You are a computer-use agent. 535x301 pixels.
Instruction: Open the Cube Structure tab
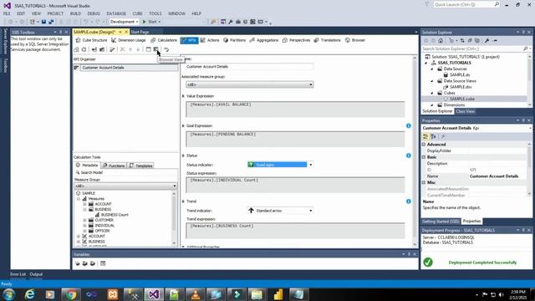pyautogui.click(x=91, y=40)
